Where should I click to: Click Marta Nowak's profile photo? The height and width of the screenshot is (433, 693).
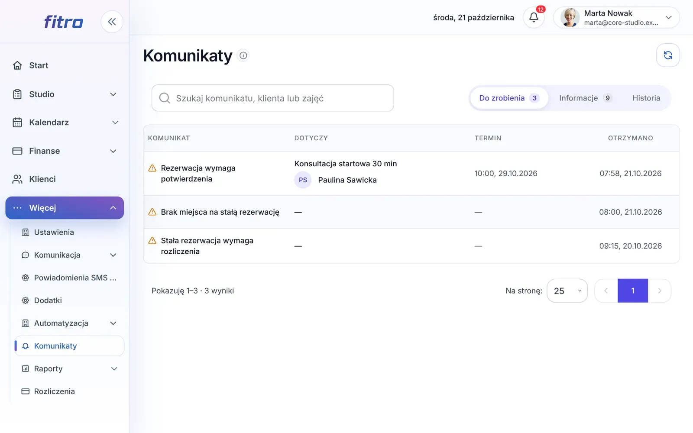coord(570,17)
